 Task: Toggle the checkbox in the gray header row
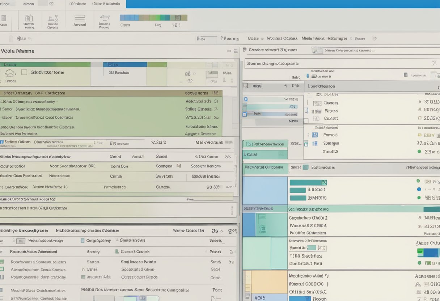[246, 86]
